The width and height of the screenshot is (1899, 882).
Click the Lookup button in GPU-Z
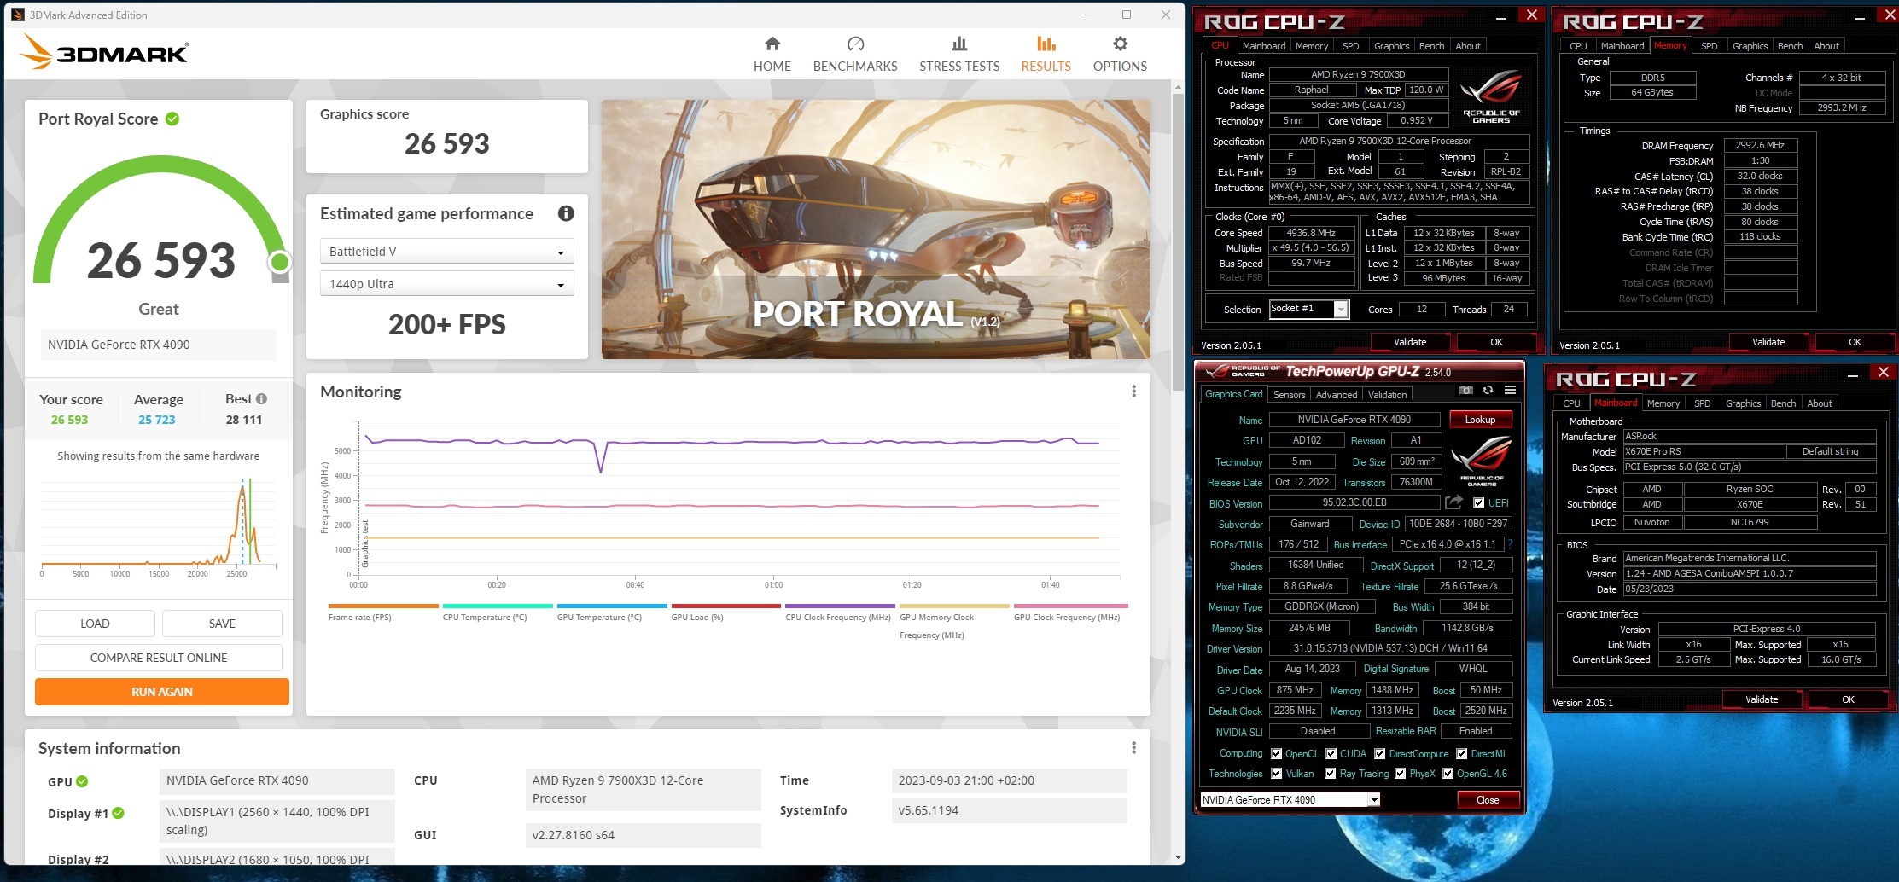pos(1480,420)
